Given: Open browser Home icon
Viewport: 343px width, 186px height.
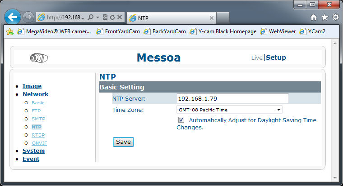Looking at the screenshot, I should pos(314,18).
